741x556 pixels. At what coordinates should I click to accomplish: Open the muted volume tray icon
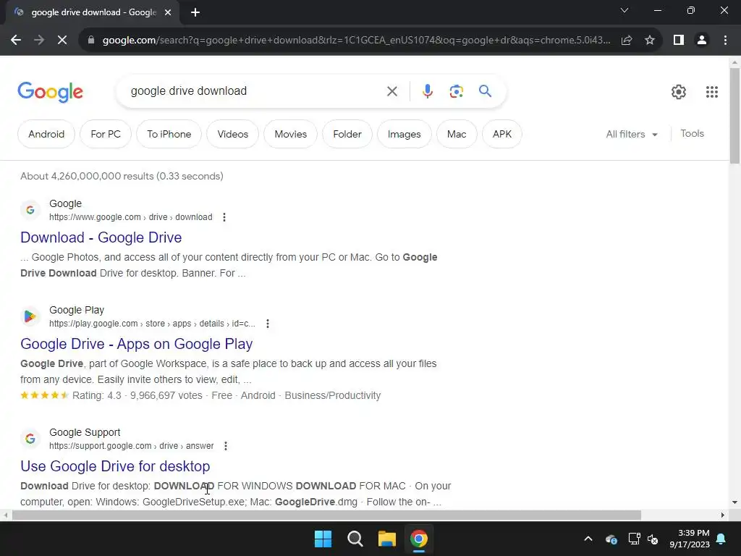(653, 539)
